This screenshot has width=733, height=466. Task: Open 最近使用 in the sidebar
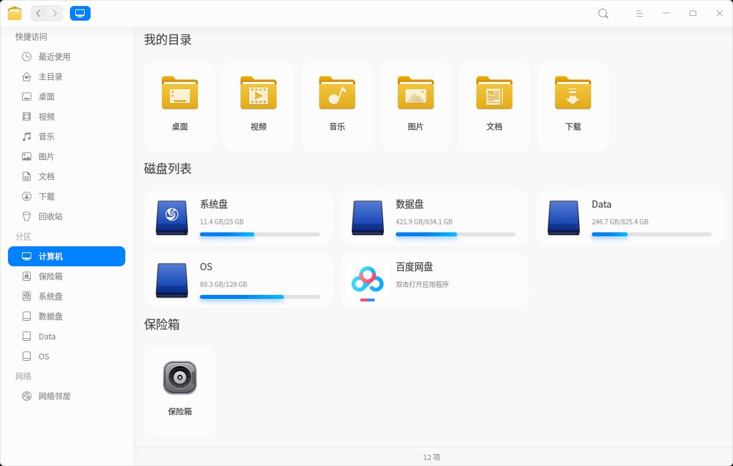[x=67, y=57]
